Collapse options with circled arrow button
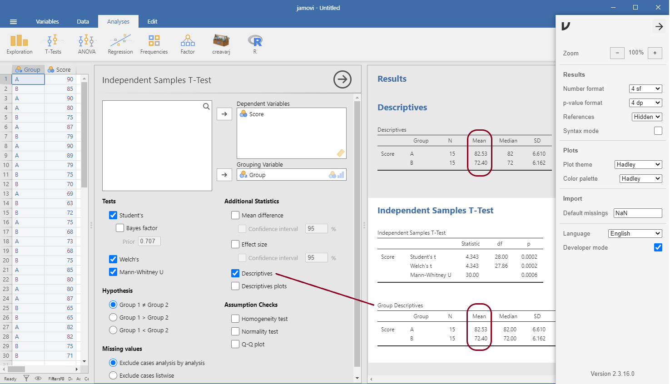 click(342, 79)
